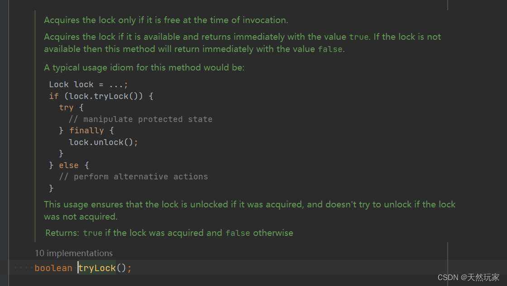Viewport: 507px width, 286px height.
Task: Click the 'else' keyword in sample code
Action: tap(69, 165)
